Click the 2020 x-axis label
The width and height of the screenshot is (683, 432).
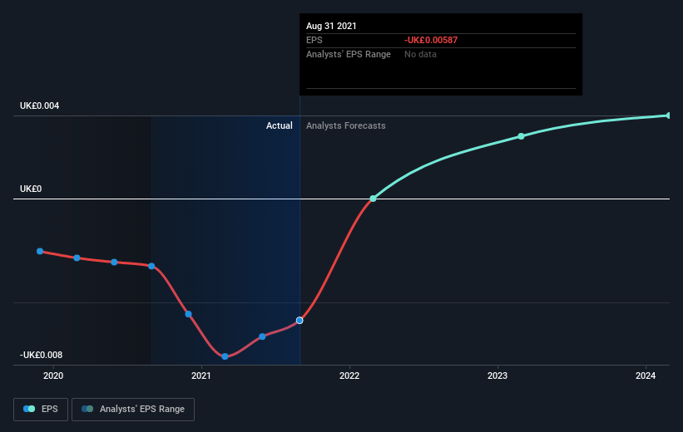53,376
